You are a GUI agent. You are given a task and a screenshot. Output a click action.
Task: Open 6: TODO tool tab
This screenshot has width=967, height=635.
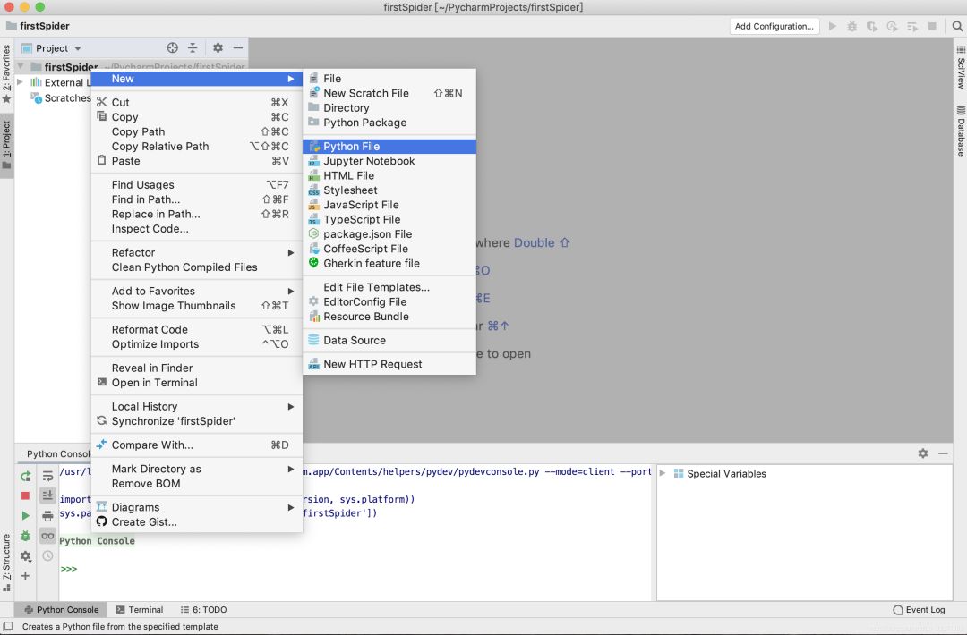203,610
